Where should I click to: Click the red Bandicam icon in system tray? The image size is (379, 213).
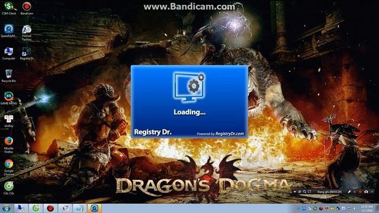coord(321,208)
